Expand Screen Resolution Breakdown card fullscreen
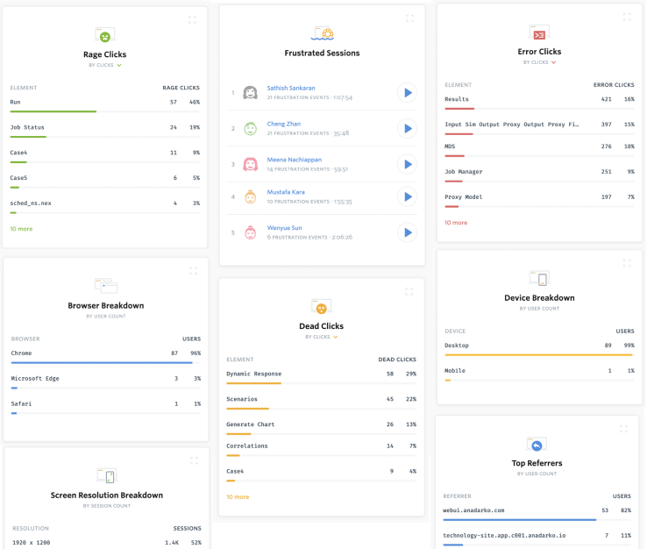Screen dimensions: 647x549 [x=194, y=460]
